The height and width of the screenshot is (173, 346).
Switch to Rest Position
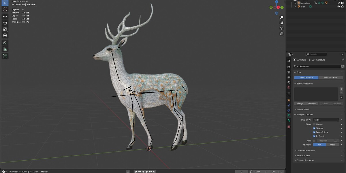point(330,78)
